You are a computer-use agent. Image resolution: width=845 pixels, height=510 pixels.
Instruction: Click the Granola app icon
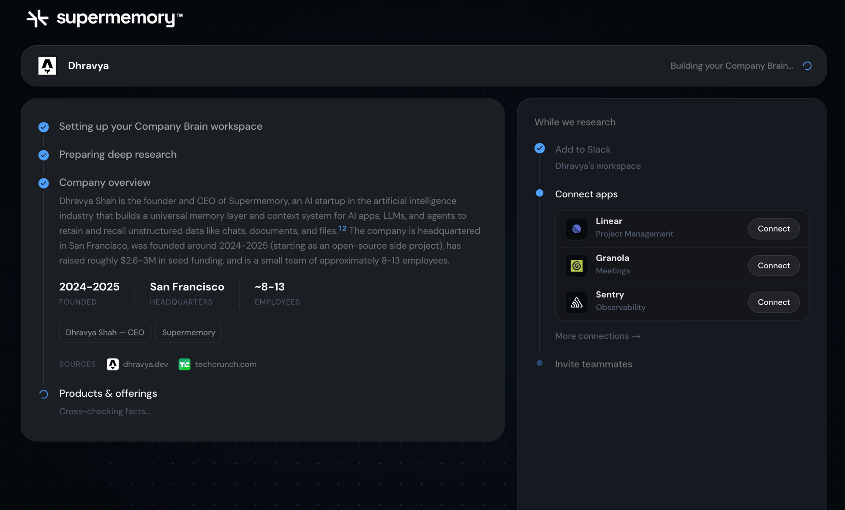click(x=577, y=265)
